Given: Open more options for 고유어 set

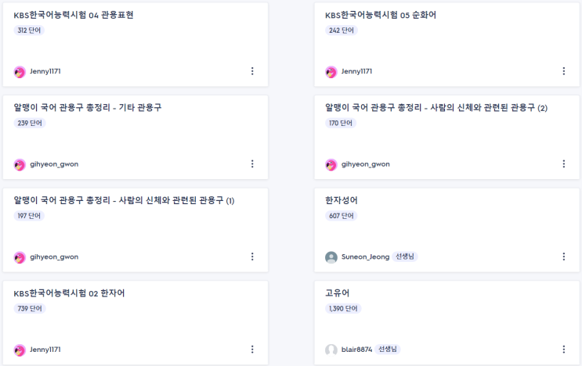Looking at the screenshot, I should click(x=563, y=350).
